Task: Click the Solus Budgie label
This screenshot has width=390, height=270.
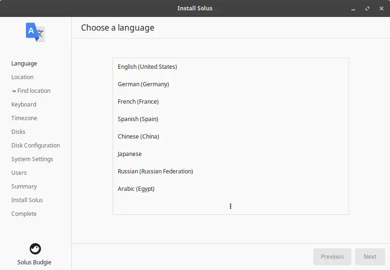Action: 34,262
